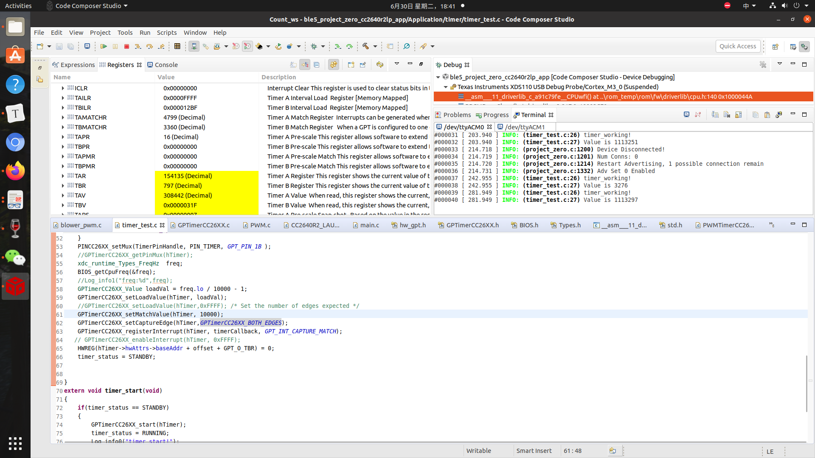Click the hammer Build icon
Viewport: 815px width, 458px height.
tap(365, 46)
